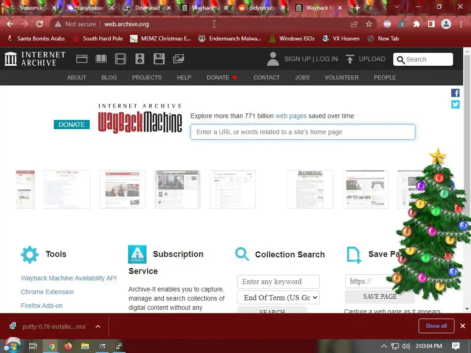Open the HELP menu item
The image size is (471, 353).
(x=184, y=77)
